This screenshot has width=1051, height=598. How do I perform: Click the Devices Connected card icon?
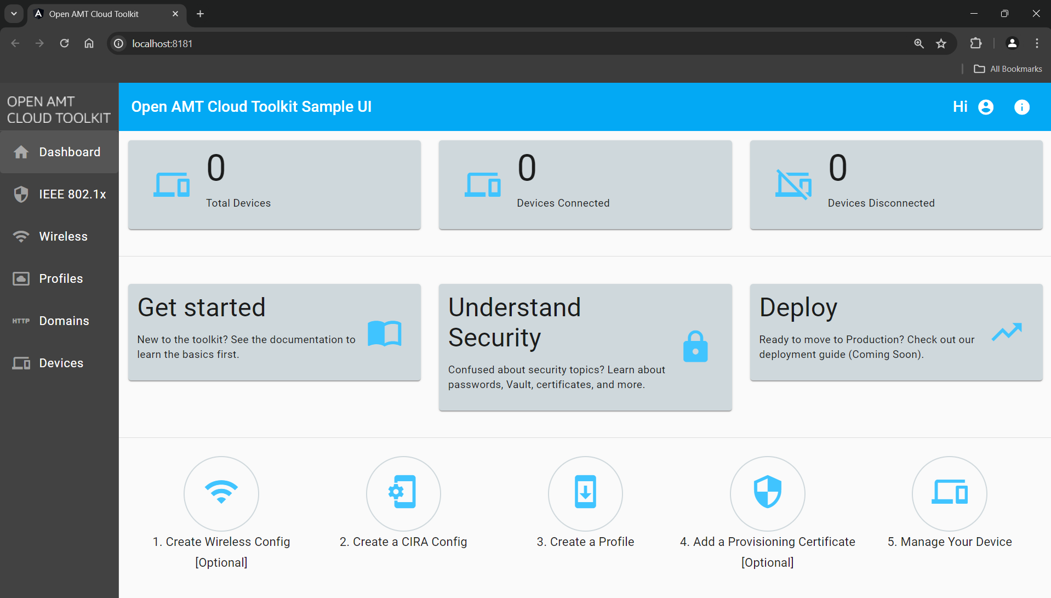pyautogui.click(x=483, y=185)
